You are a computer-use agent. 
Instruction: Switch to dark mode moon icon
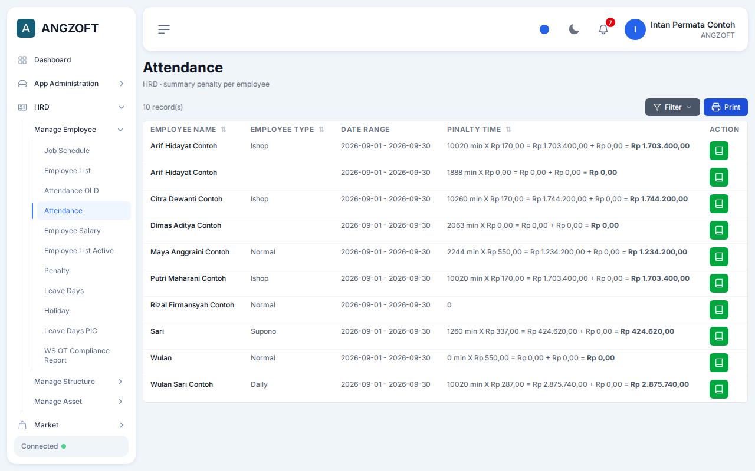574,29
